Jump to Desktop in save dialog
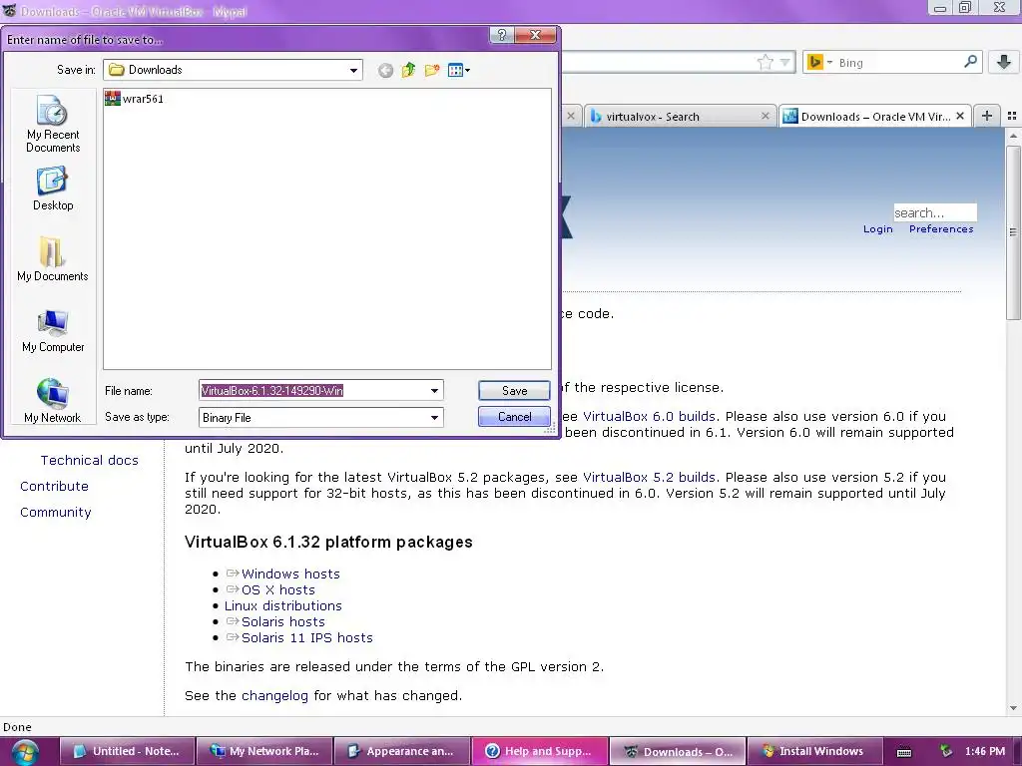 point(53,189)
